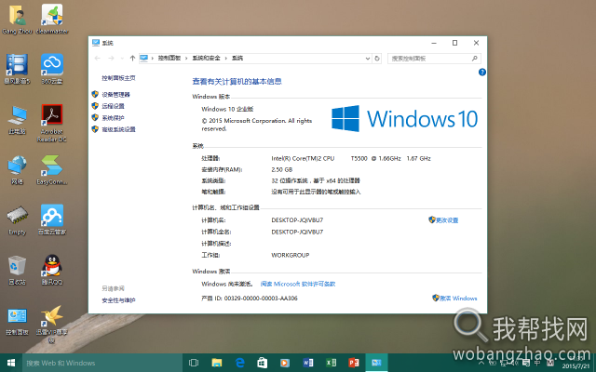The height and width of the screenshot is (372, 596).
Task: Click the System window title bar icon
Action: coord(96,43)
